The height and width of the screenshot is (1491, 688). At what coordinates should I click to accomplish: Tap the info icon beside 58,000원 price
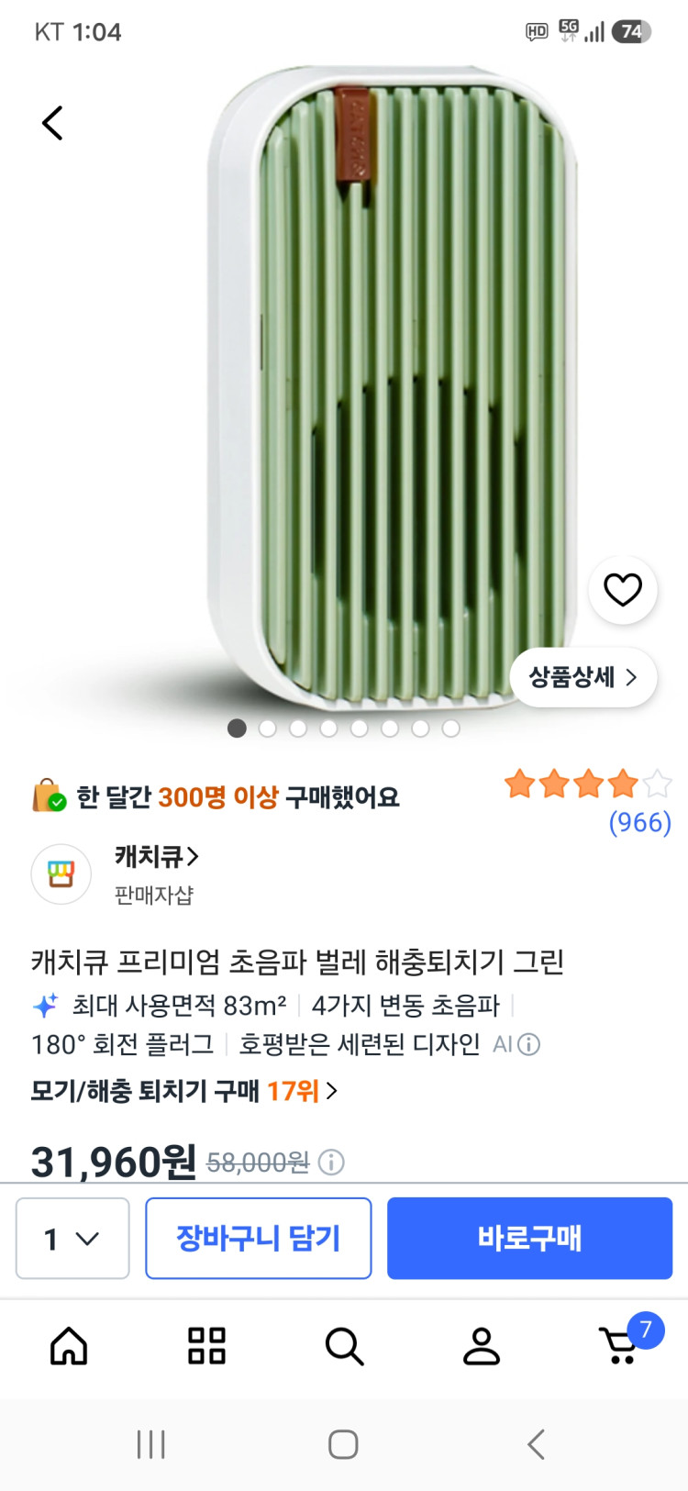[331, 1163]
